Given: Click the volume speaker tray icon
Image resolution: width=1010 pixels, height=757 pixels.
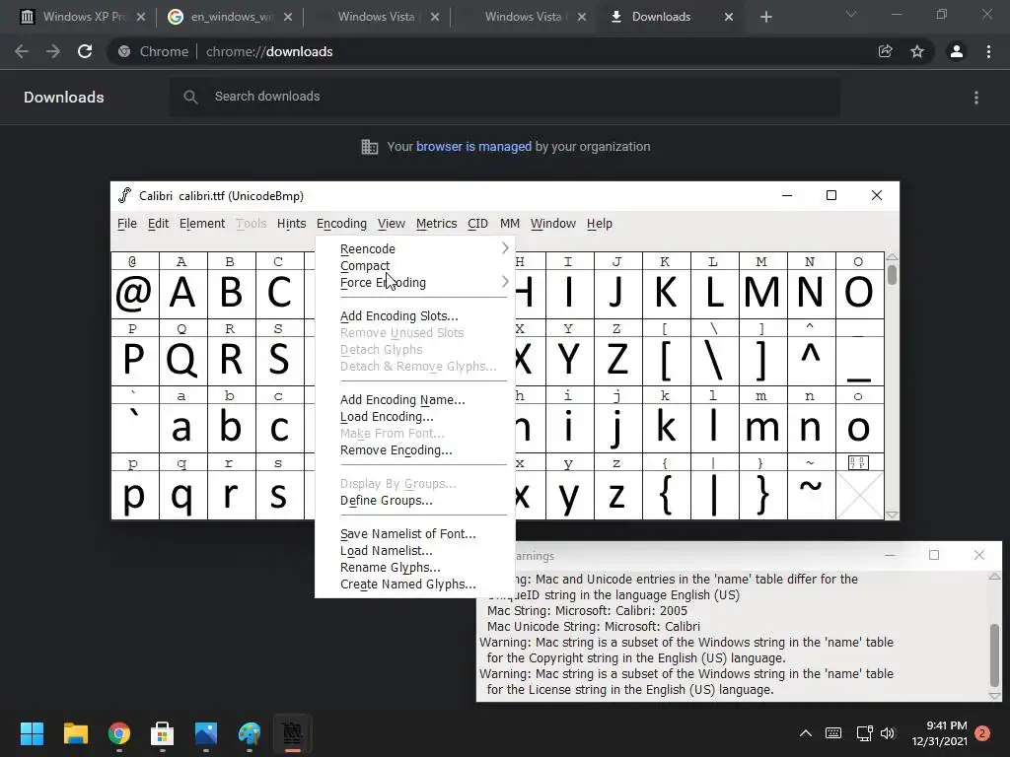Looking at the screenshot, I should click(x=888, y=733).
